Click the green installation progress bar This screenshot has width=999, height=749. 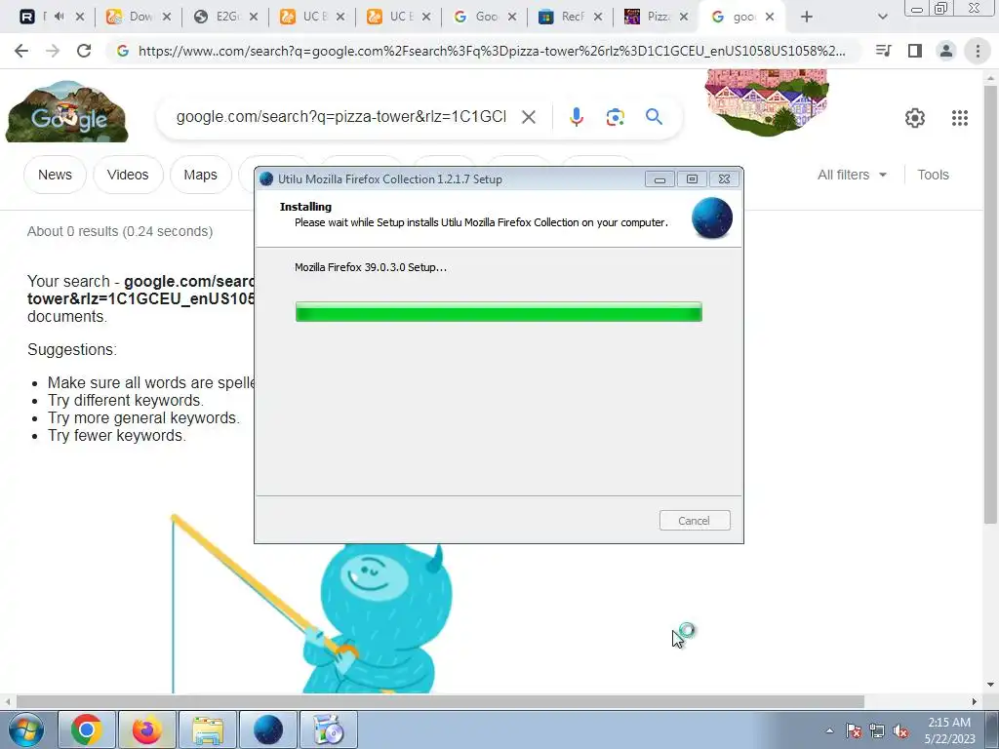(x=499, y=312)
